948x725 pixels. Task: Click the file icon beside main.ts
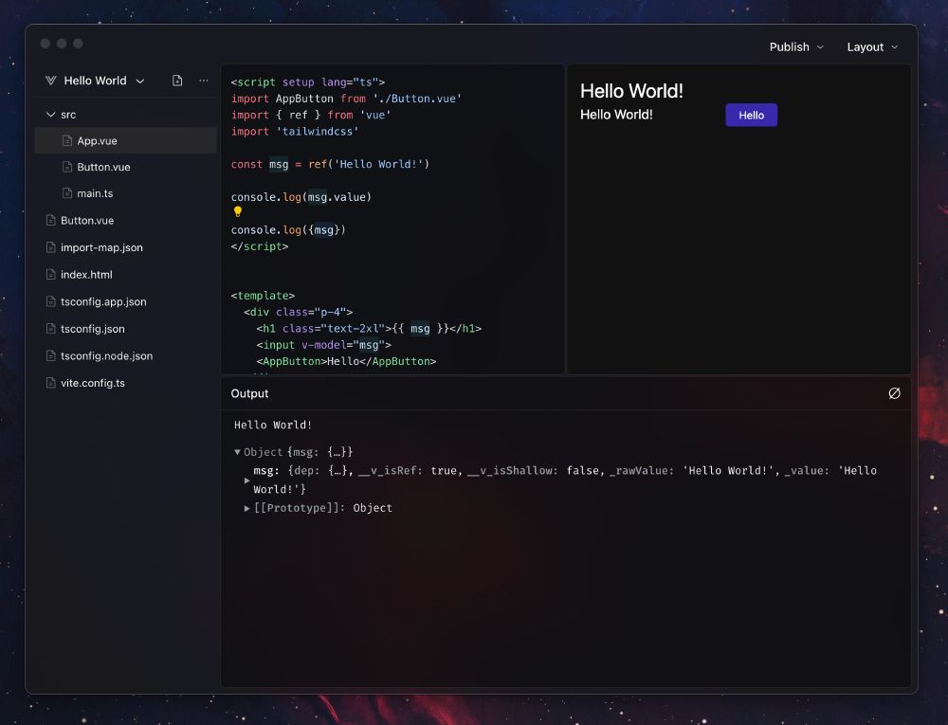pos(67,193)
